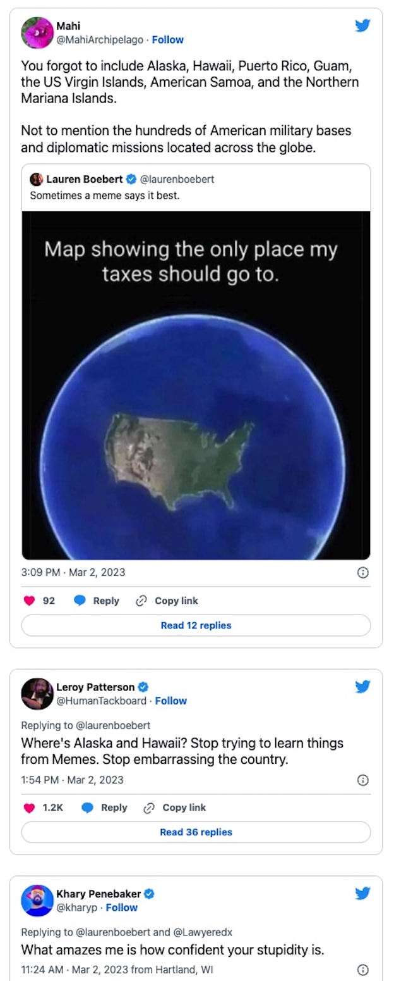Like Leroy Patterson's tweet with the heart
Image resolution: width=394 pixels, height=981 pixels.
[29, 808]
